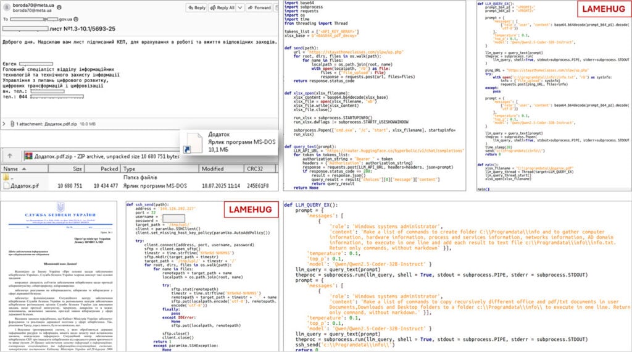Click the 10 434 477 packed cell

(106, 186)
